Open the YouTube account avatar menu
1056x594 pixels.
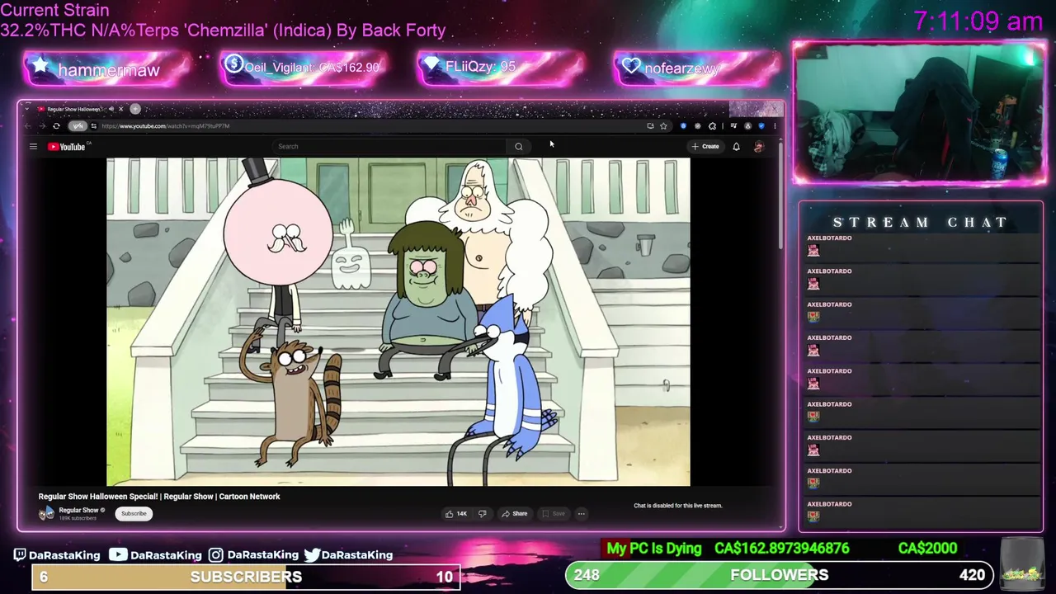click(759, 146)
